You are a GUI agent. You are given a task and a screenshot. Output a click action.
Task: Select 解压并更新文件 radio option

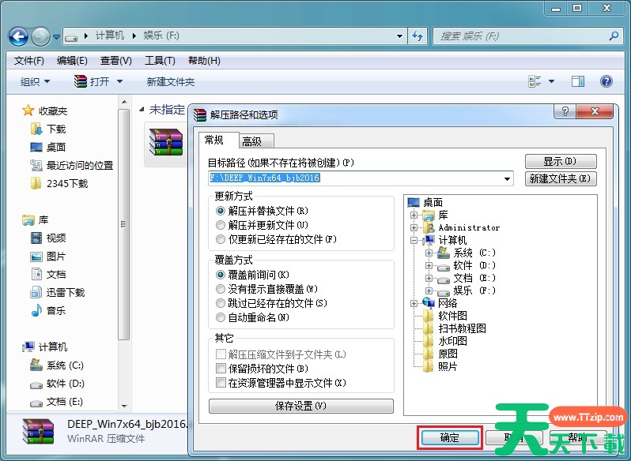[x=221, y=225]
